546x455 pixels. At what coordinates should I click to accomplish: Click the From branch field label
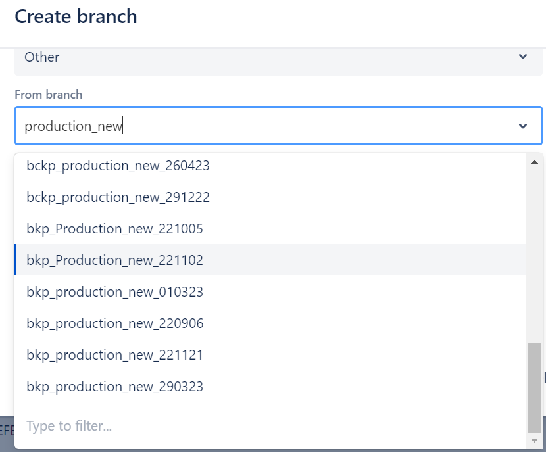coord(49,95)
